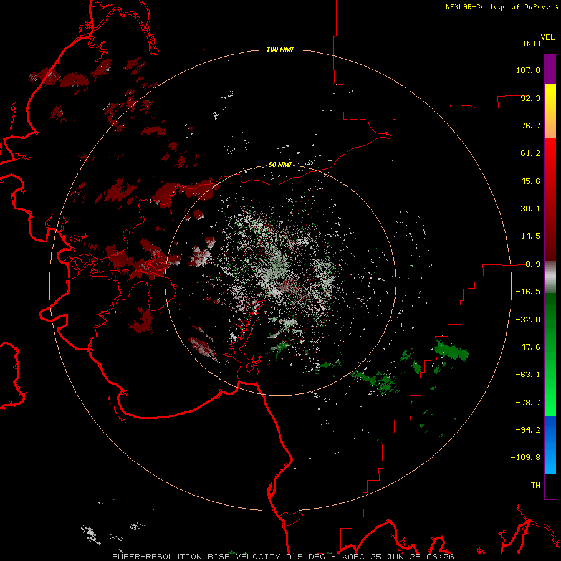This screenshot has height=561, width=561.
Task: Click the 76.7 legend value
Action: pyautogui.click(x=530, y=125)
